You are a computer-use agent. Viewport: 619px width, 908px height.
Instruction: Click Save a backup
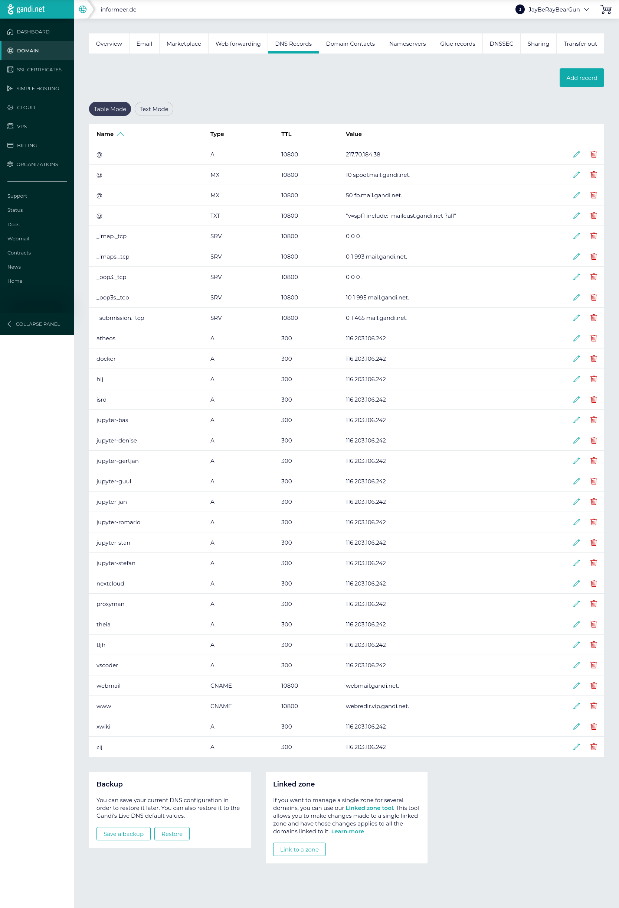click(x=123, y=833)
